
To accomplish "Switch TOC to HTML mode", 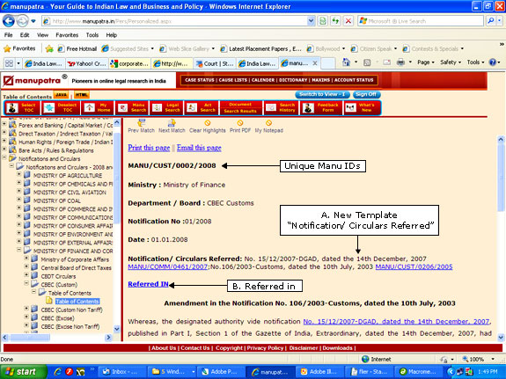I will click(x=82, y=95).
